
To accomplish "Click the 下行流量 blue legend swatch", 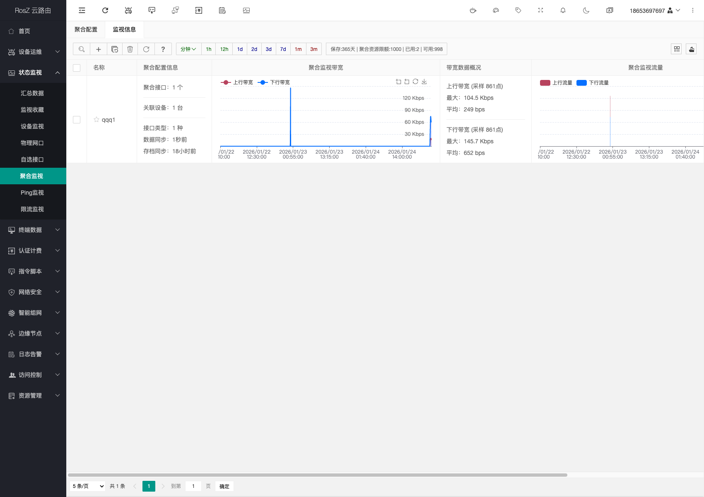I will click(581, 83).
